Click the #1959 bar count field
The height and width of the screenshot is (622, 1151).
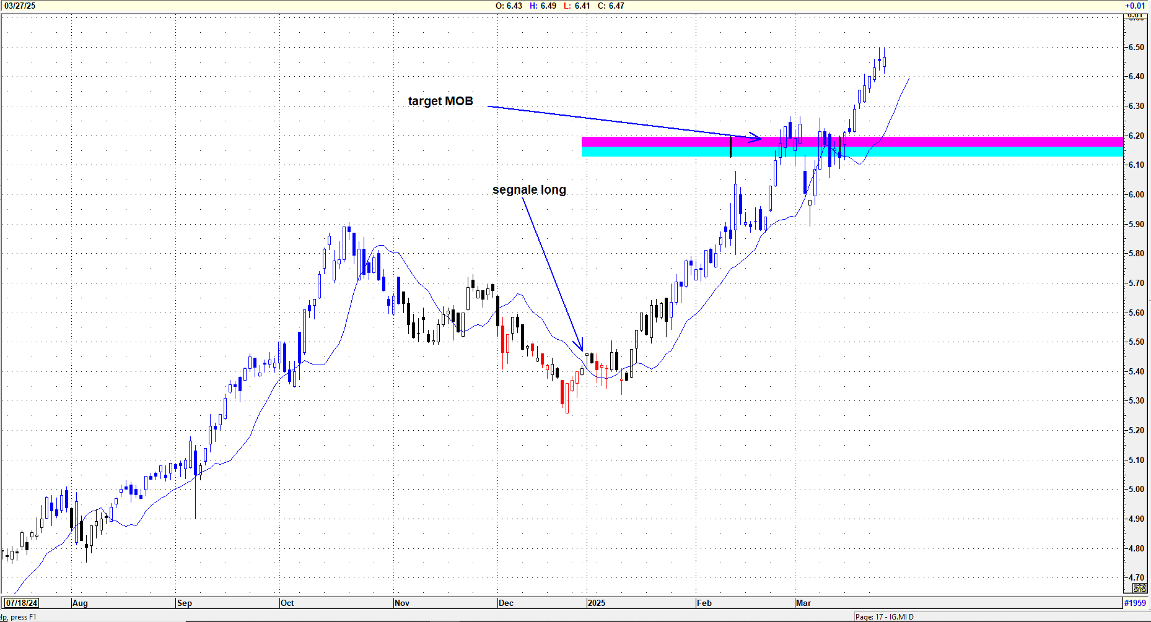[1135, 603]
